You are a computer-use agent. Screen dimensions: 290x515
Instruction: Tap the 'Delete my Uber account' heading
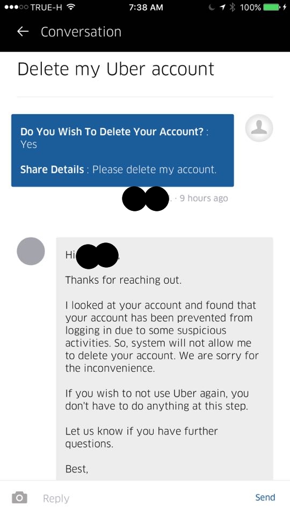116,69
